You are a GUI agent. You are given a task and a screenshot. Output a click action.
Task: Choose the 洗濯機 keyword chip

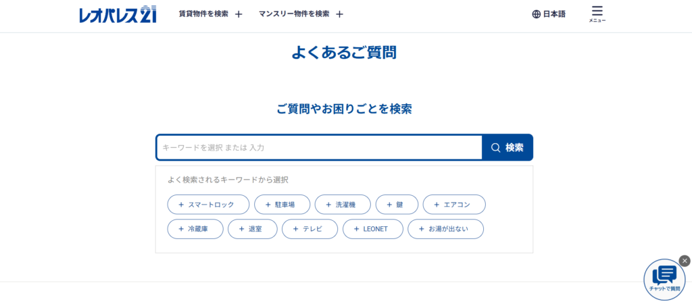343,205
